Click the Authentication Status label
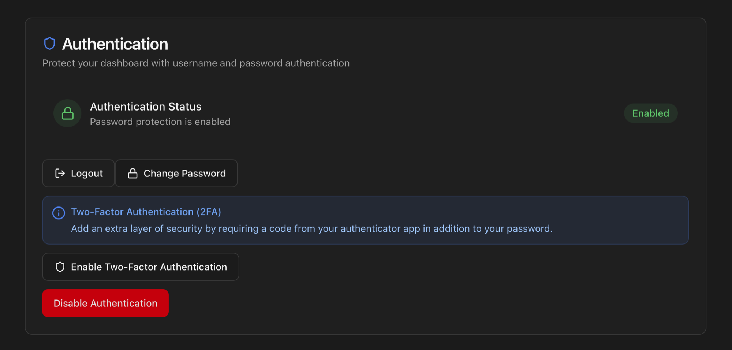 pos(146,107)
